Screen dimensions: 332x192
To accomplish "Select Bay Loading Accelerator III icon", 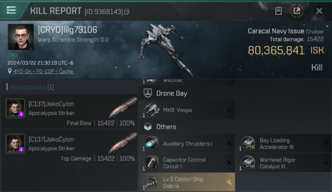I will pos(248,144).
